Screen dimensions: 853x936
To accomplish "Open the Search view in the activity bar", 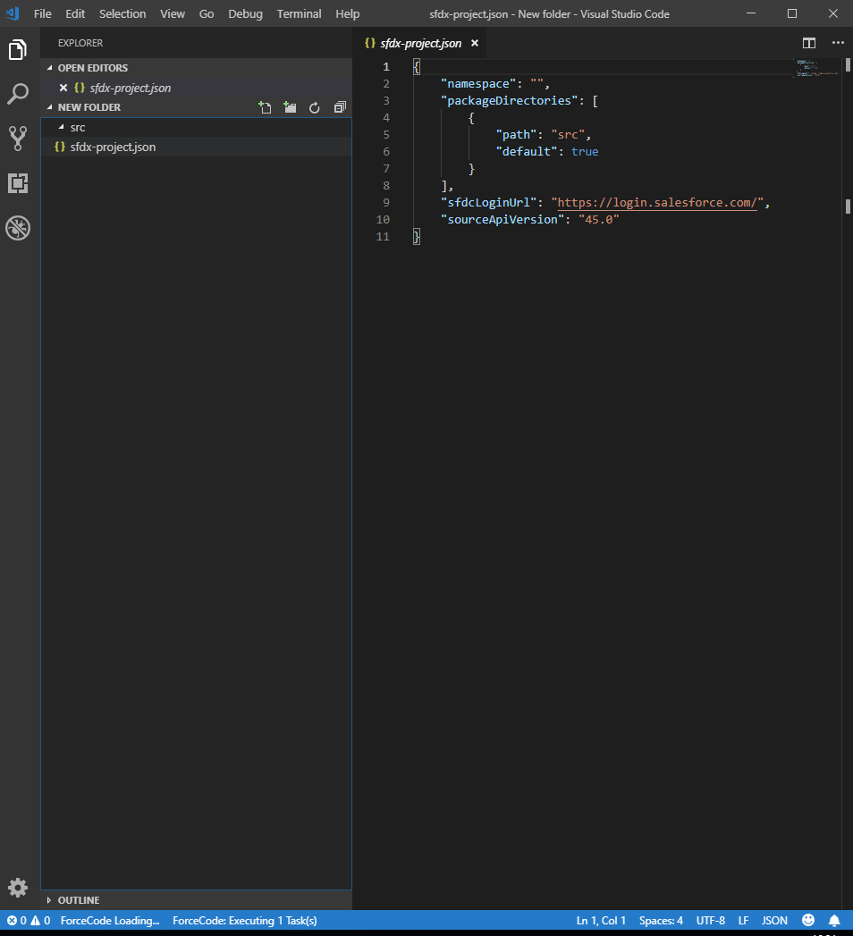I will (17, 94).
